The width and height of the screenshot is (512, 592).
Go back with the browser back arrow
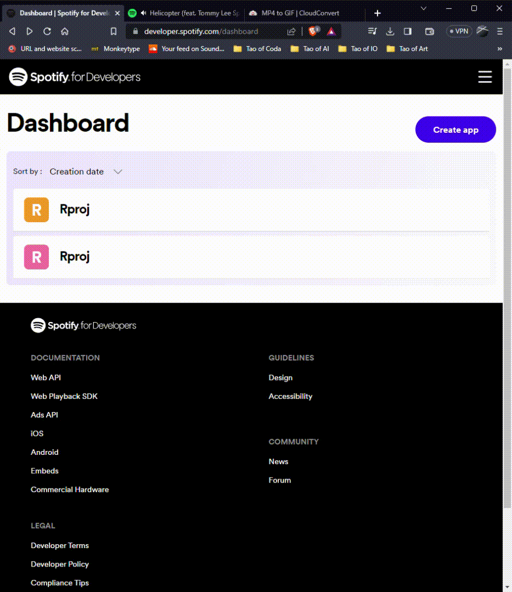tap(12, 31)
